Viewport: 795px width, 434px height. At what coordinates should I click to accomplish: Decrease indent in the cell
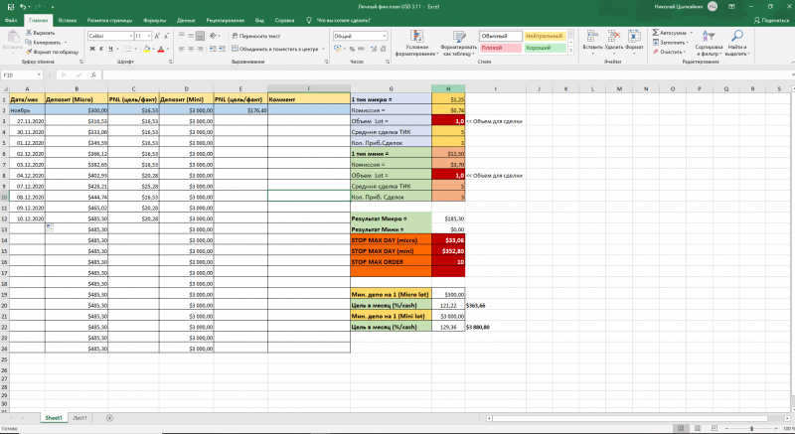[x=213, y=49]
